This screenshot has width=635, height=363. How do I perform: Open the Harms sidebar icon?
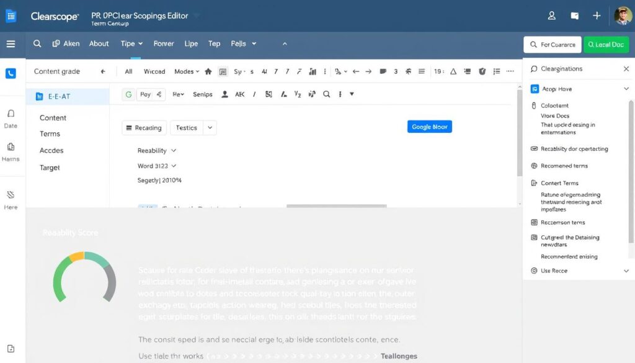coord(11,146)
